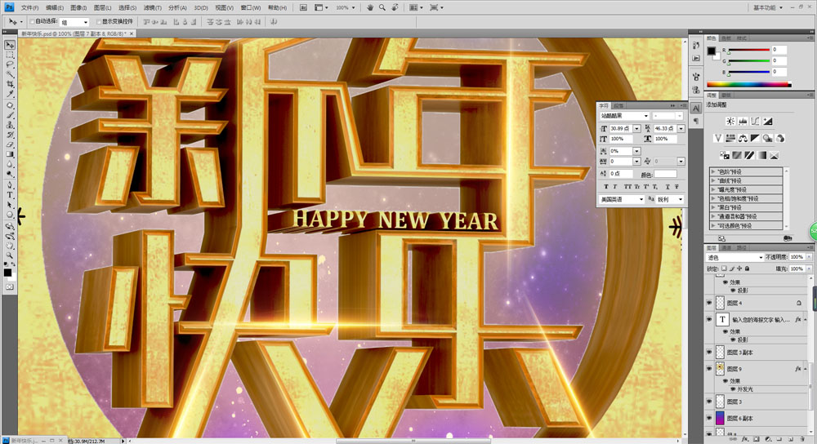
Task: Enable the 自动选择 checkbox
Action: coord(32,21)
